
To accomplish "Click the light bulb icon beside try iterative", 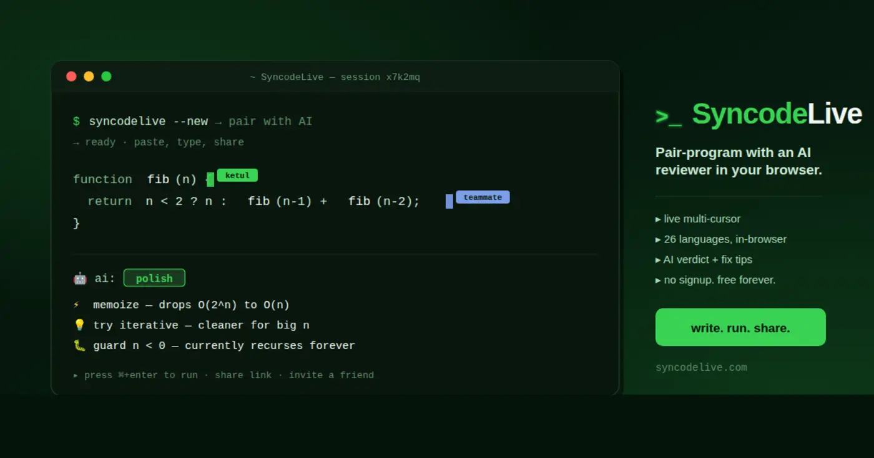I will [x=79, y=325].
